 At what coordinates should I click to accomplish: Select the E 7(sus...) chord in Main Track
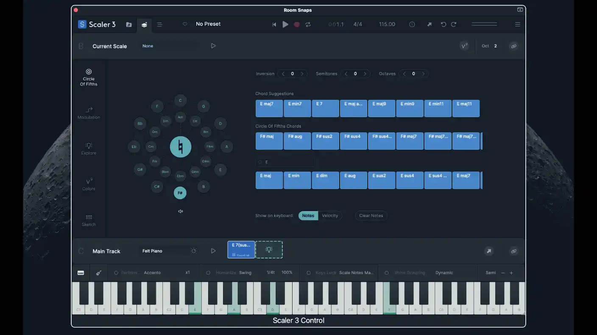coord(241,250)
